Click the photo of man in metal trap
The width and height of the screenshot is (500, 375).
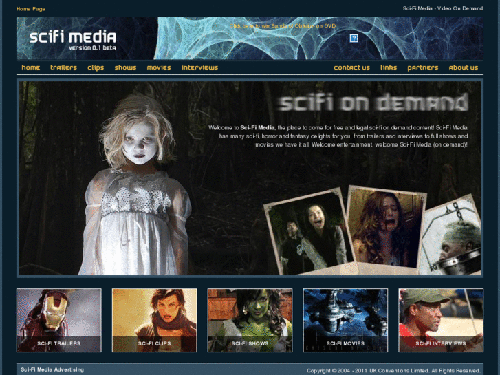[453, 235]
